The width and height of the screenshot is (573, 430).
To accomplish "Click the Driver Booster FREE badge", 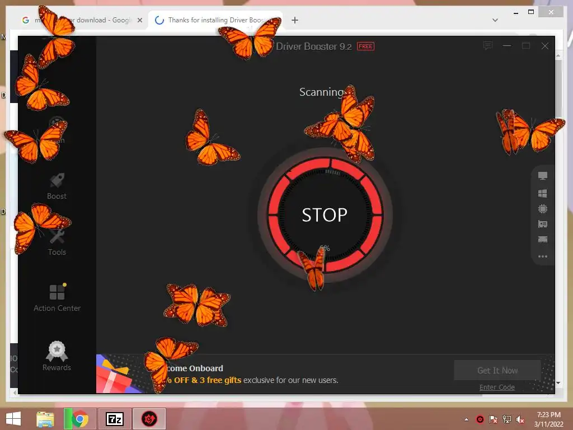I will tap(365, 46).
